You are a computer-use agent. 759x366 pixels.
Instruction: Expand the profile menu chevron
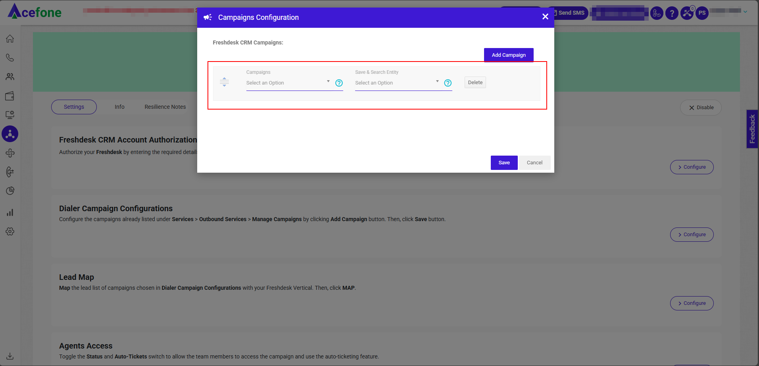745,12
